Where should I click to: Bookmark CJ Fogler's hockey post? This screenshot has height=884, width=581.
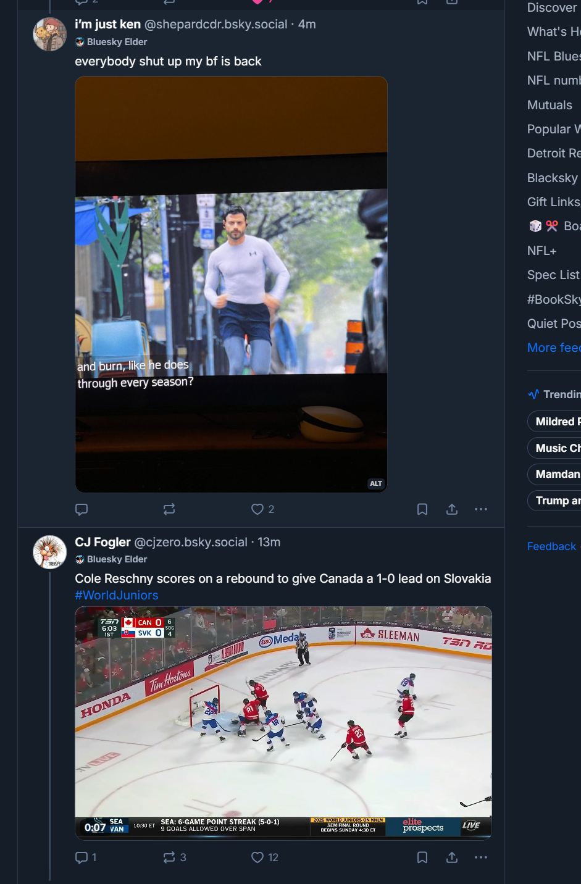pyautogui.click(x=422, y=857)
